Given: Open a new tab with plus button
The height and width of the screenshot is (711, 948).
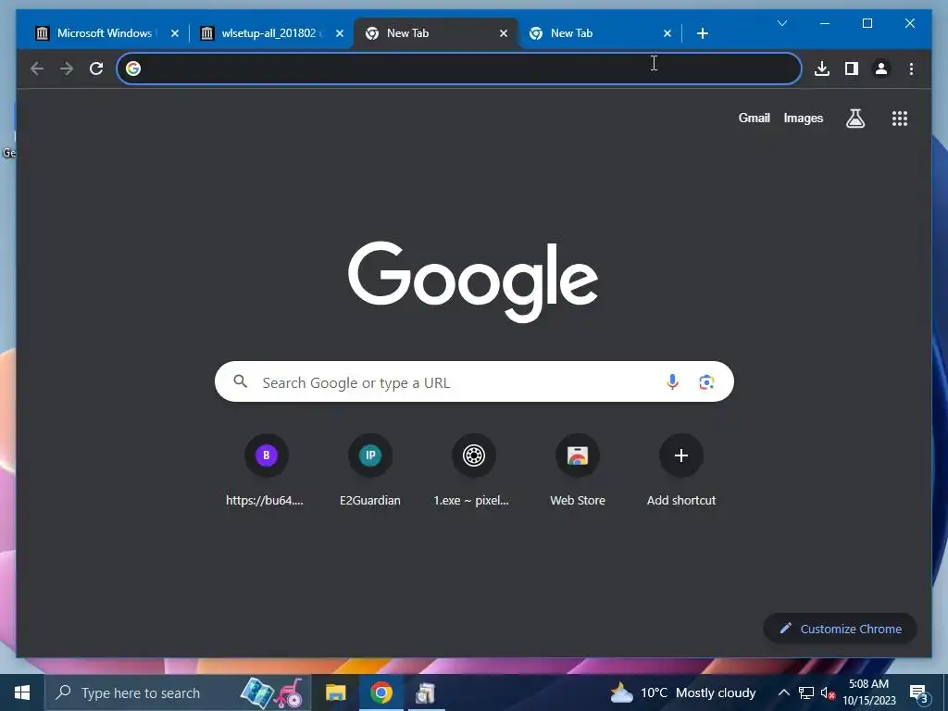Looking at the screenshot, I should pyautogui.click(x=702, y=33).
